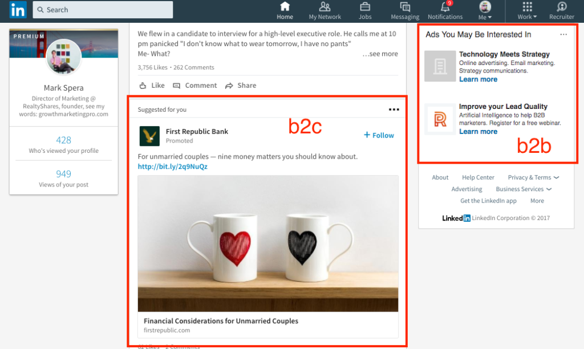Open My Network icon

click(x=325, y=6)
